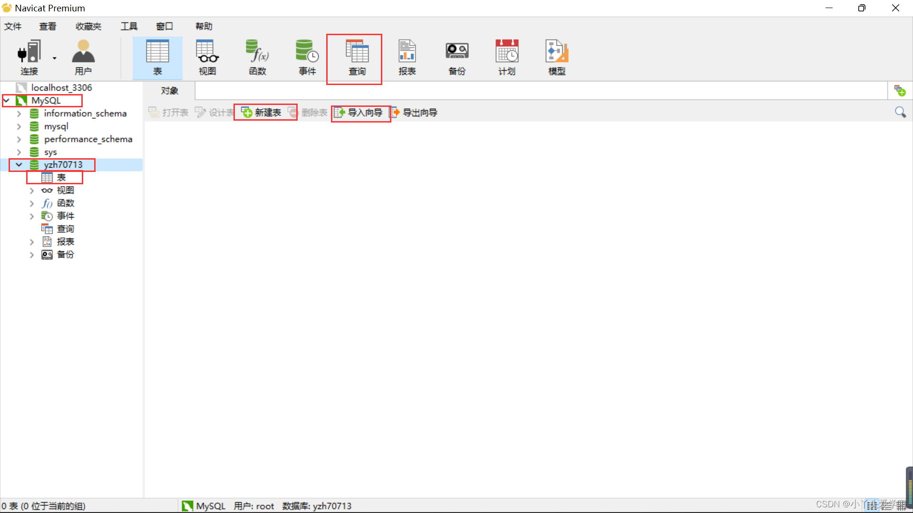
Task: Open the 收藏夹 menu
Action: pyautogui.click(x=88, y=26)
